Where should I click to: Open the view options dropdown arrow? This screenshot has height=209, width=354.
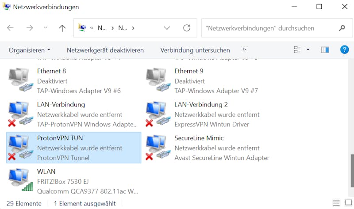pyautogui.click(x=308, y=49)
